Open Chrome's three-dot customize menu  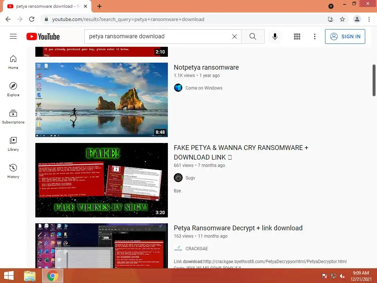[x=369, y=19]
